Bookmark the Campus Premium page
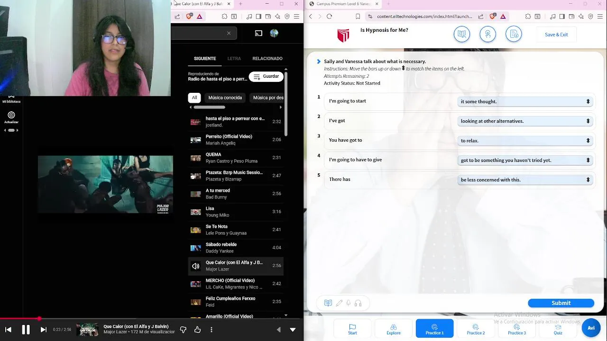607x341 pixels. [358, 16]
